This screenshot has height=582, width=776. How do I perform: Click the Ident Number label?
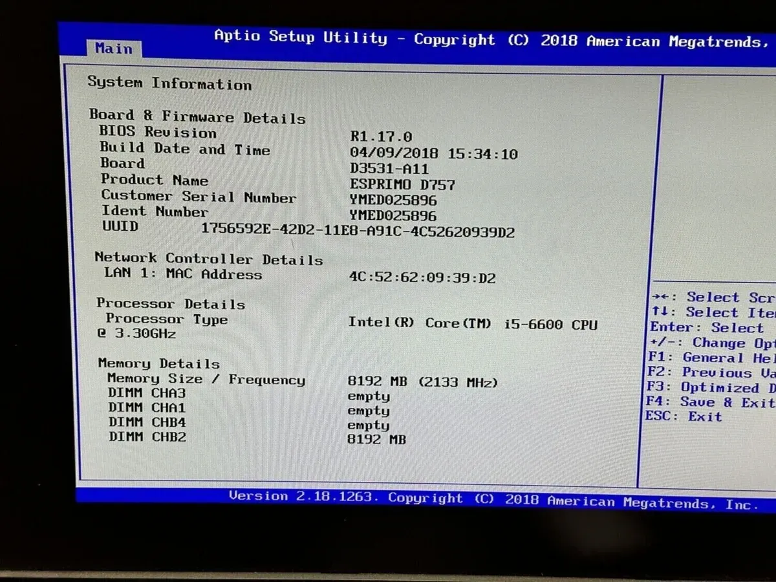click(x=155, y=211)
